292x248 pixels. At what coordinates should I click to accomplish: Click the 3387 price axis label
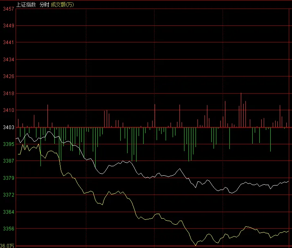[9, 161]
